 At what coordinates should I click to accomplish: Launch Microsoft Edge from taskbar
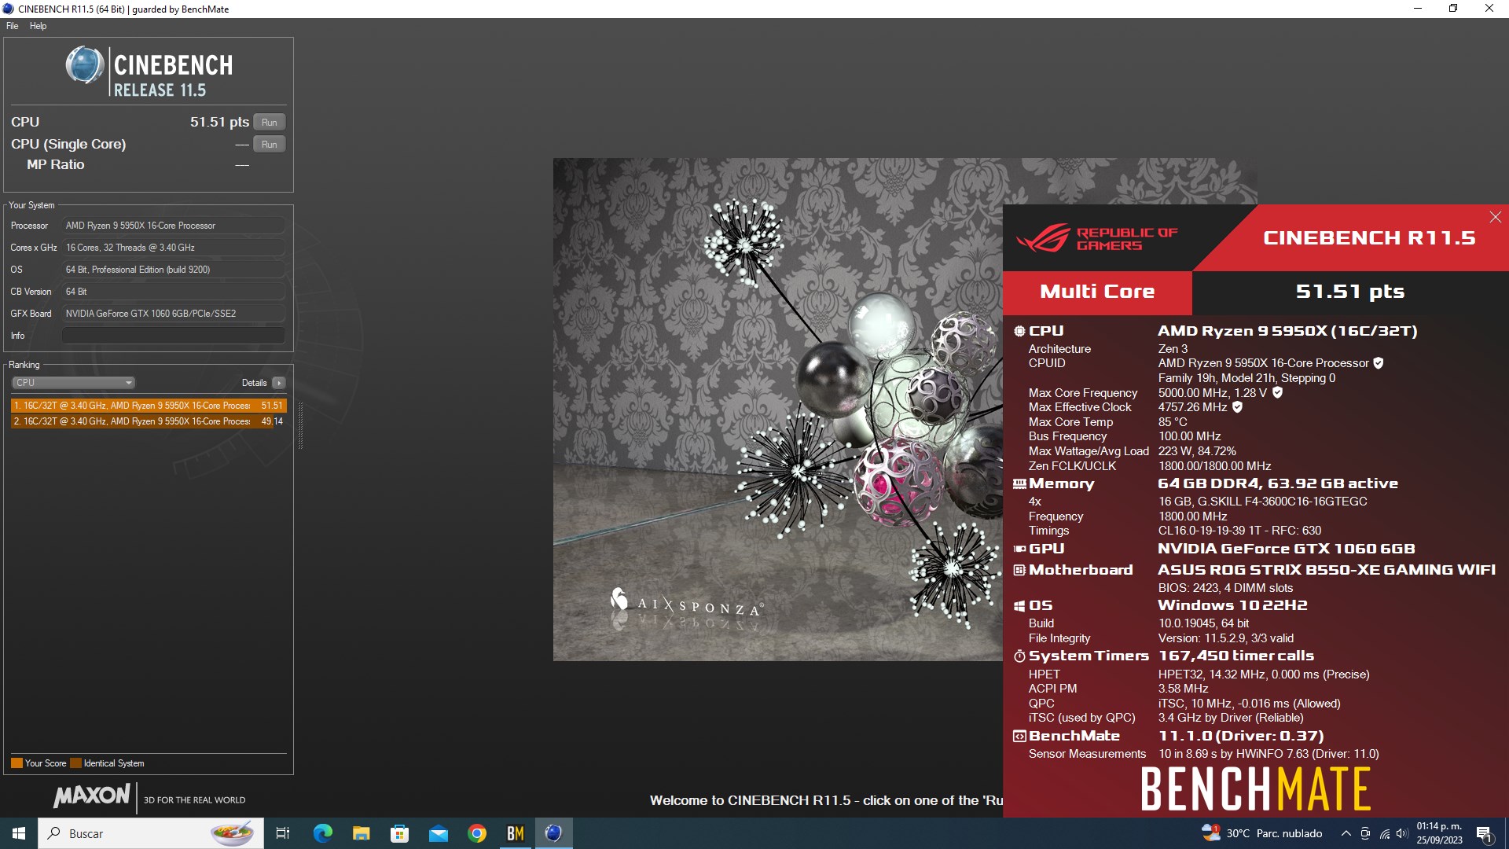coord(323,833)
